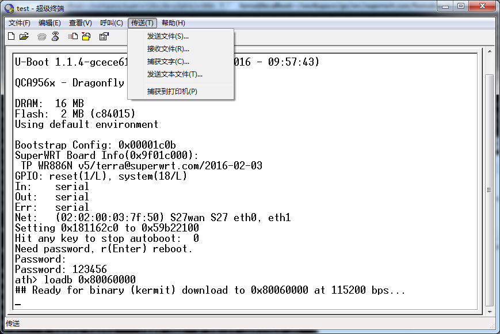Click 'Hit any key to stop autoboot' line
The height and width of the screenshot is (334, 500).
(x=107, y=238)
